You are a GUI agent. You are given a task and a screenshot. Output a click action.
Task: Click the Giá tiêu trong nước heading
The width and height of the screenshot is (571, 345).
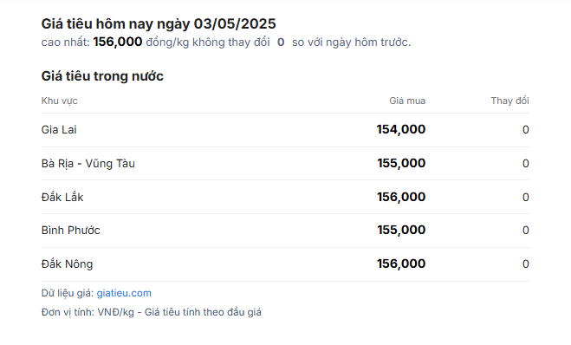(x=102, y=76)
